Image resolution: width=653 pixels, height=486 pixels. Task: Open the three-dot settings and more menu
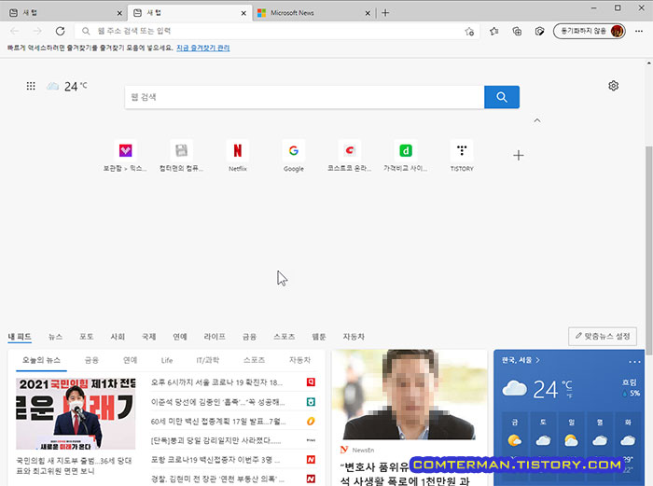(x=639, y=31)
